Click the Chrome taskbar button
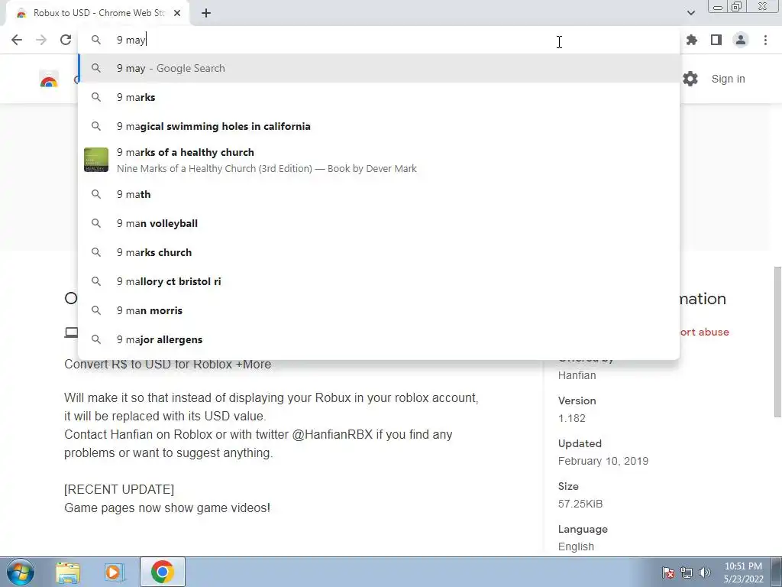Viewport: 782px width, 587px height. click(163, 572)
